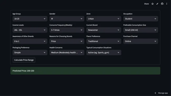Click the Age Group label
The image size is (171, 96).
tap(17, 14)
